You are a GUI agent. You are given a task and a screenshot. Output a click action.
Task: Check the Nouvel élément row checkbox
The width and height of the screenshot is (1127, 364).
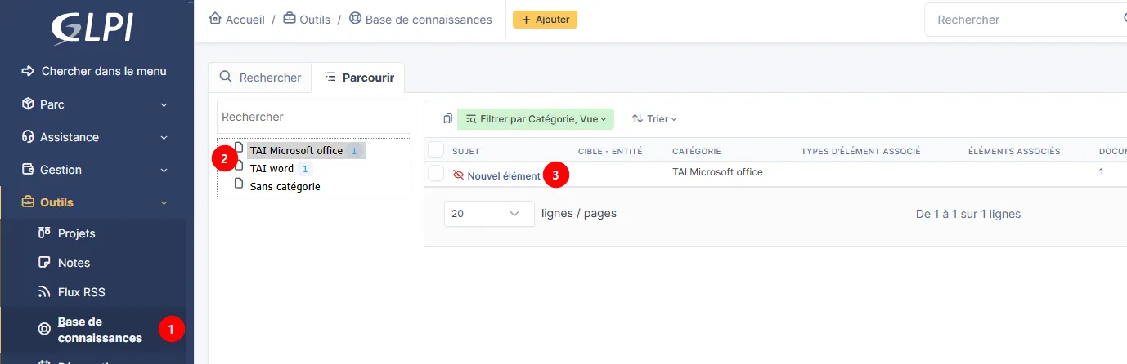pyautogui.click(x=436, y=174)
